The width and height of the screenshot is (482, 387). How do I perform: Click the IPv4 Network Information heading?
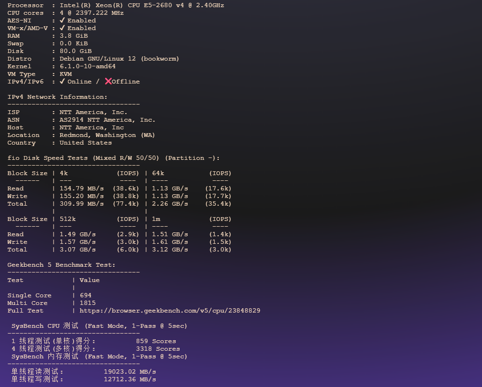click(x=57, y=97)
